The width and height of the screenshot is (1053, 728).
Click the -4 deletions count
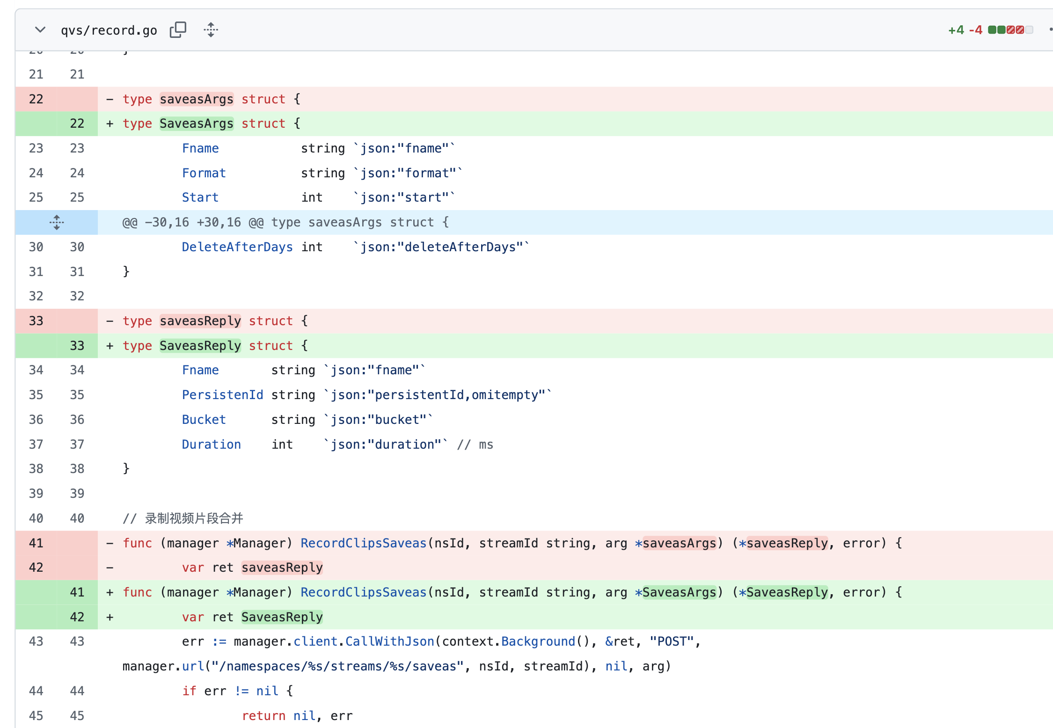click(x=976, y=30)
